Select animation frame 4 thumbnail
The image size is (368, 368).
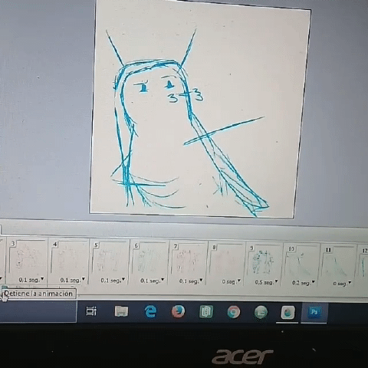pyautogui.click(x=68, y=258)
